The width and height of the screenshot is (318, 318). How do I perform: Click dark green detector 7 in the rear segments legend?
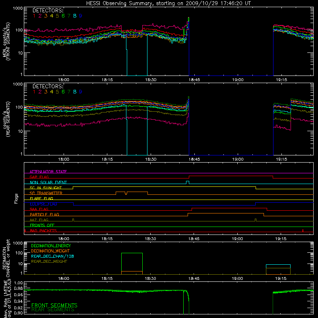[69, 92]
